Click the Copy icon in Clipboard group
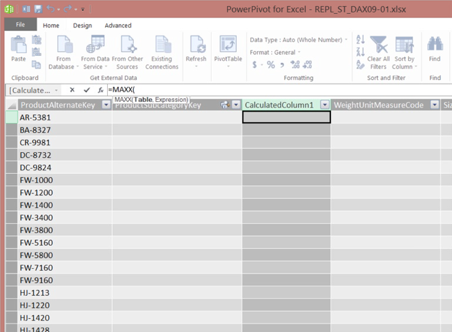Screen dimensions: 452x332 point(36,64)
